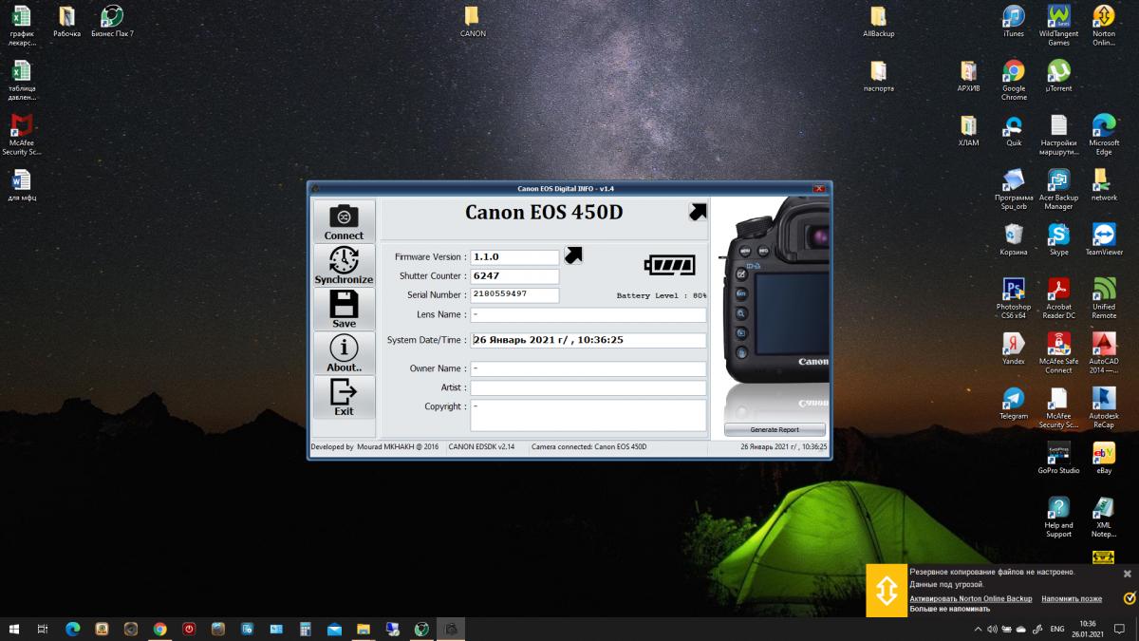Image resolution: width=1139 pixels, height=641 pixels.
Task: Click the Windows Start button
Action: tap(14, 629)
